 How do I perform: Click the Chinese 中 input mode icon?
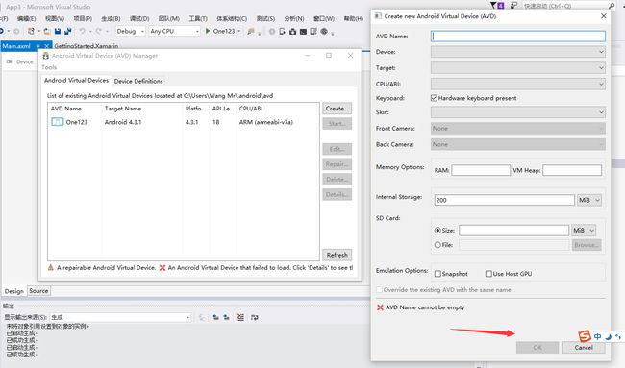[597, 336]
